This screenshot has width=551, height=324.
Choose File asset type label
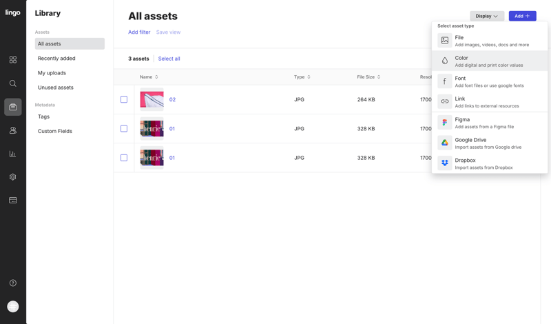click(x=459, y=37)
